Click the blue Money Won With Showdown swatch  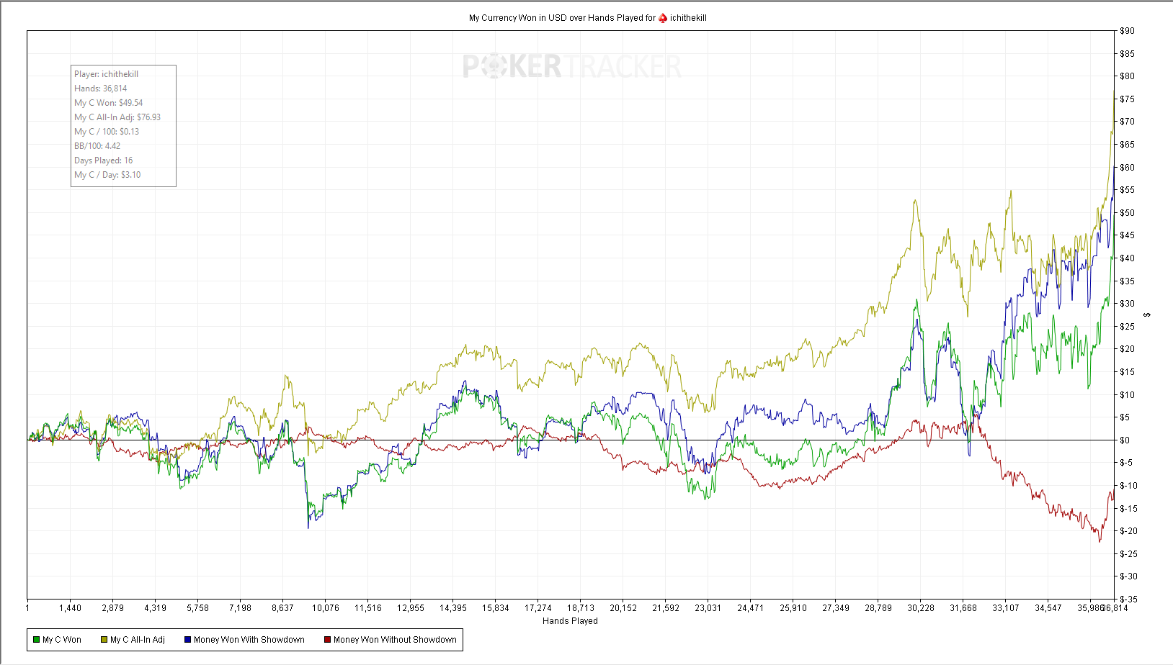187,640
